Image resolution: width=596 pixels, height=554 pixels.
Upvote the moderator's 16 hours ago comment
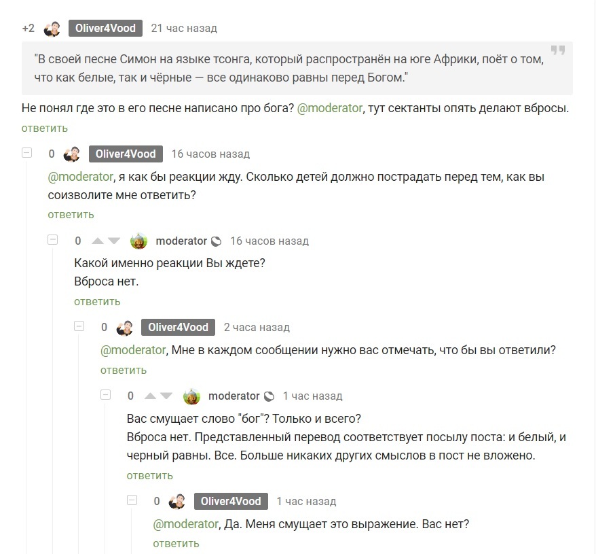coord(98,241)
